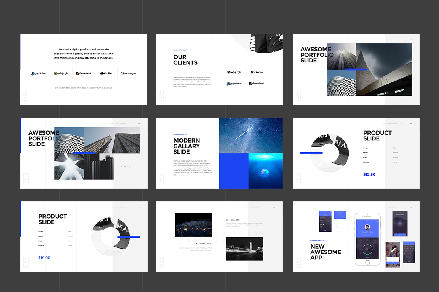Click the $15.90 price on the bottom-left Product slide
439x292 pixels.
click(x=44, y=258)
